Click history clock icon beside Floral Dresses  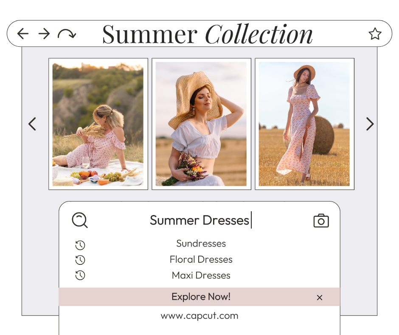[80, 260]
